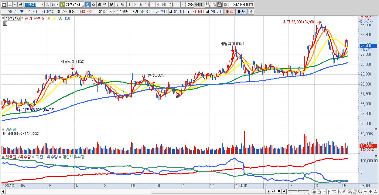Open the stock code dropdown arrow

coord(42,5)
